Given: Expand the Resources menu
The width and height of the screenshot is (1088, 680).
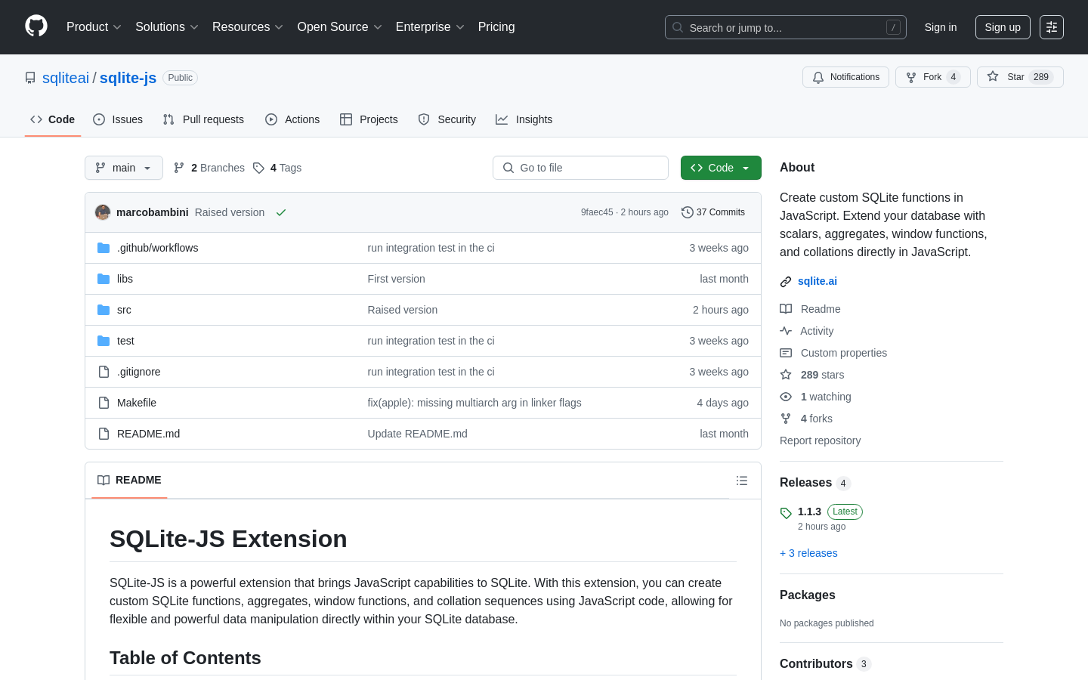Looking at the screenshot, I should pos(248,27).
